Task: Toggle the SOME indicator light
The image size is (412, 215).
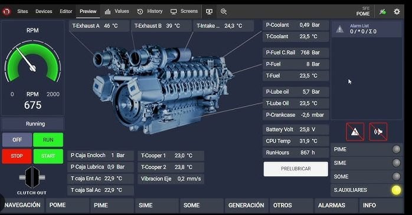Action: click(396, 177)
